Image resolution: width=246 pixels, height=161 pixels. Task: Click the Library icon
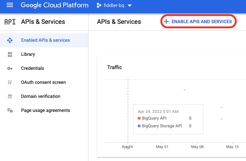pyautogui.click(x=10, y=54)
